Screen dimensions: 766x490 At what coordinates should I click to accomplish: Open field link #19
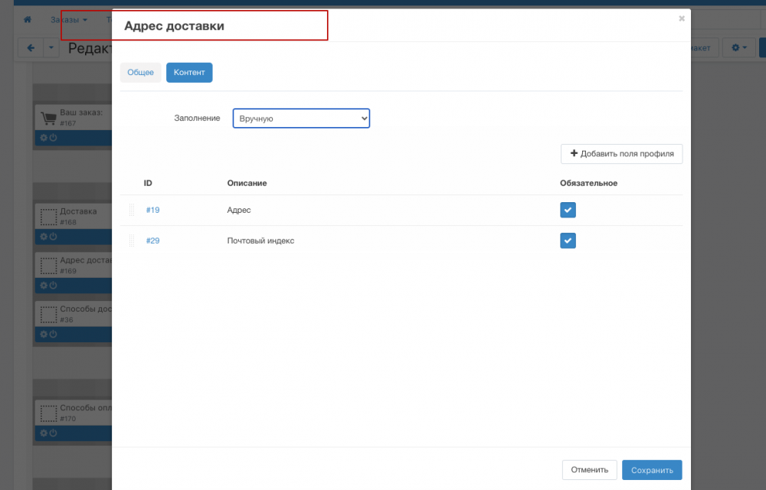point(152,210)
